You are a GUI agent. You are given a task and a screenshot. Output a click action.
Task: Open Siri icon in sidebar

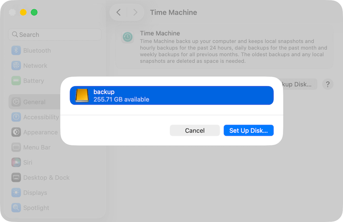[16, 162]
